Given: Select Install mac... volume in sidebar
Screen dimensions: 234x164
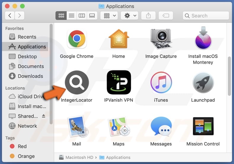Looking at the screenshot, I should [25, 106].
